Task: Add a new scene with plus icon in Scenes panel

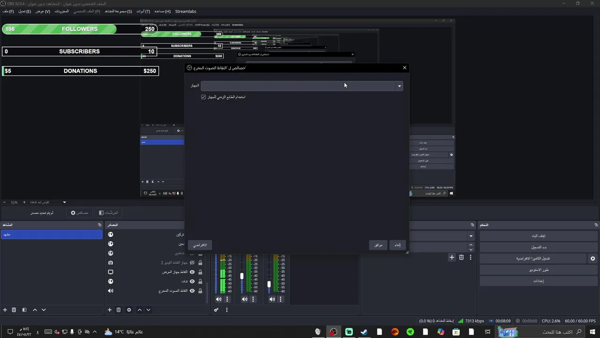Action: (5, 310)
